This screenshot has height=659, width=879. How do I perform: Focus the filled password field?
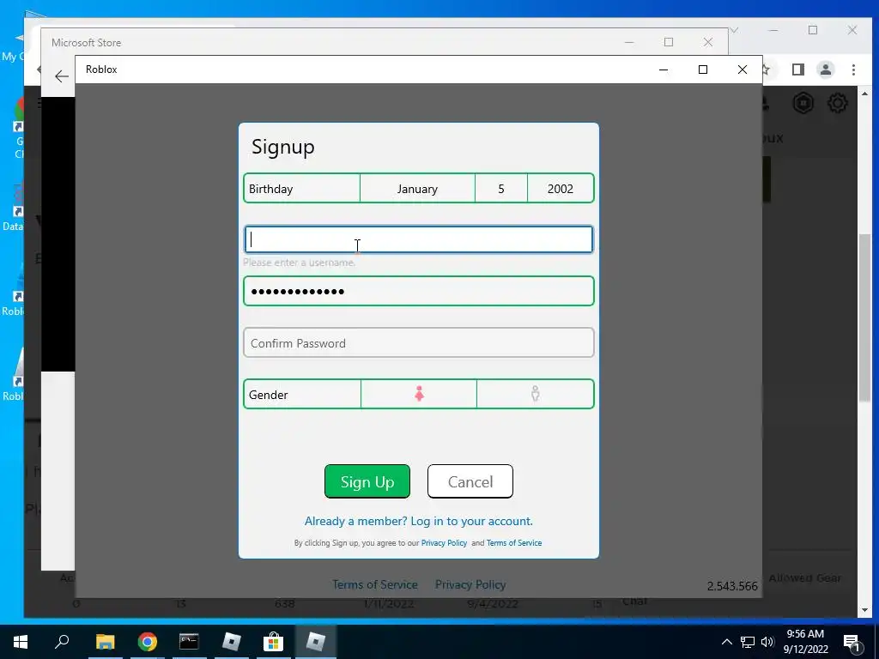(x=419, y=291)
